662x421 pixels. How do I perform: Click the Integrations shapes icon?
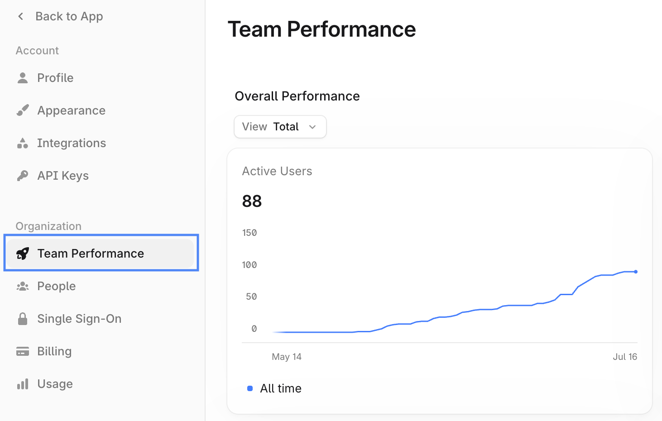point(23,143)
